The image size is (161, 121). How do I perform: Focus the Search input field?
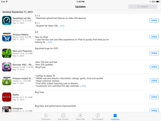143,7
